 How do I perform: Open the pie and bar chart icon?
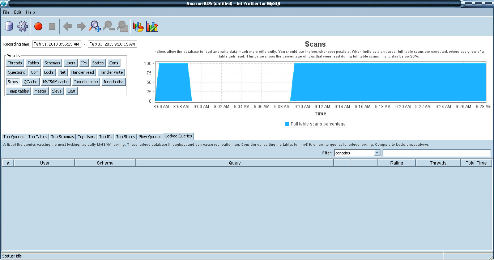pos(138,26)
